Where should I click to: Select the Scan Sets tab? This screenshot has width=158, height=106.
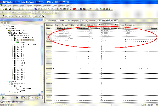93,25
